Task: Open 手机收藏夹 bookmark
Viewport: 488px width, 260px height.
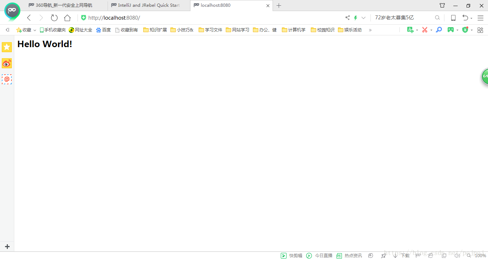Action: [x=53, y=30]
